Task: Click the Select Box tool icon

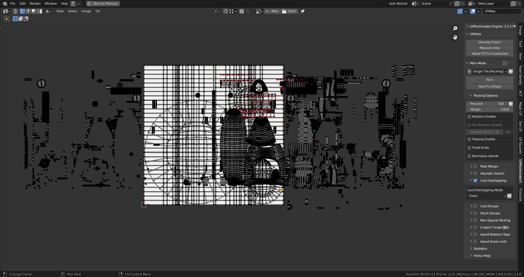Action: pyautogui.click(x=7, y=19)
